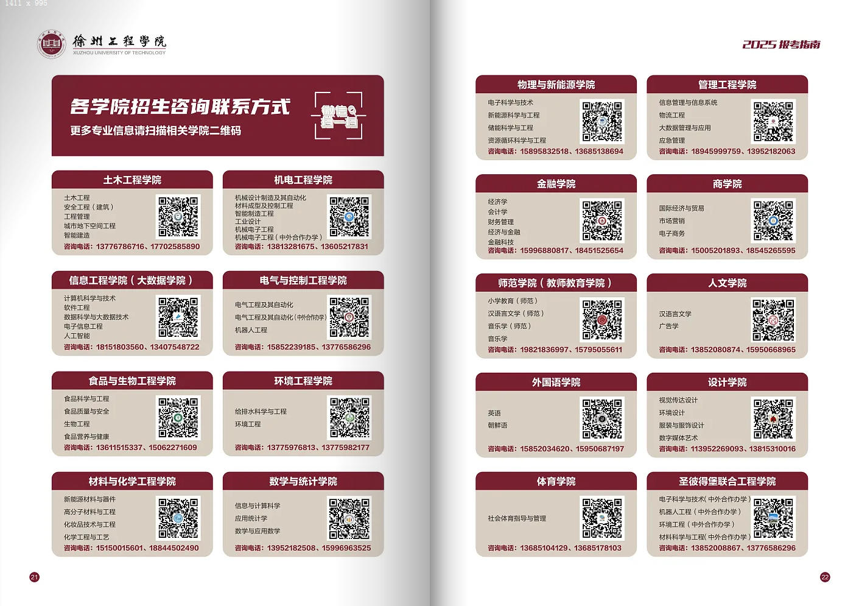Click phone numbers '13685104129、13685178103'
This screenshot has width=859, height=606.
[x=570, y=548]
